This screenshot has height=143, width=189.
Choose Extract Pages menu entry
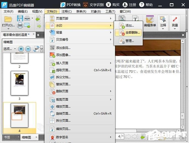(x=80, y=70)
